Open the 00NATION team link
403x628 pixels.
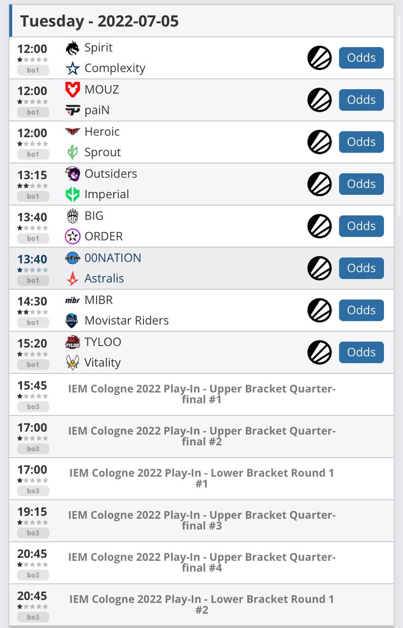coord(113,258)
